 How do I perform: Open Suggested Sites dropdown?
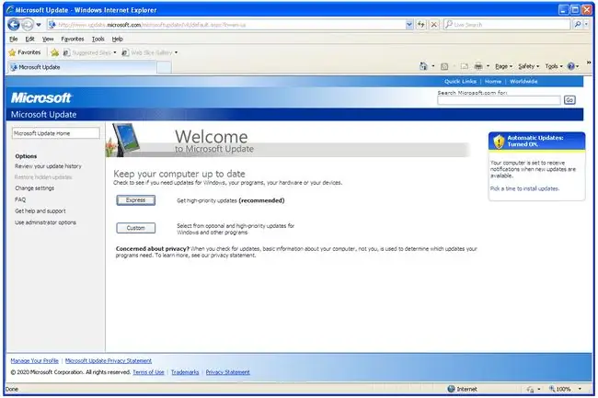coord(90,52)
